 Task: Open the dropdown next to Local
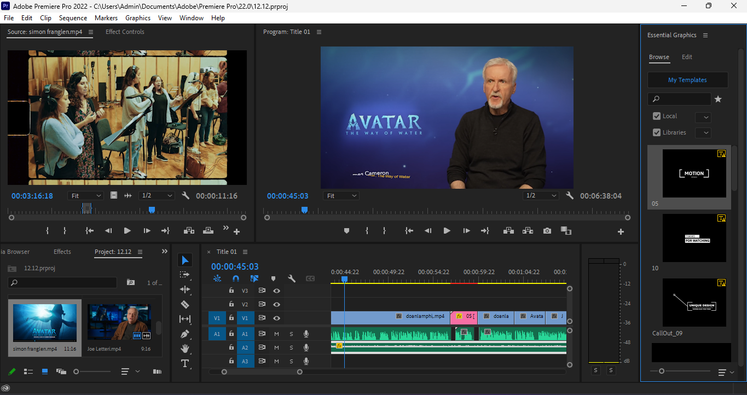[703, 117]
